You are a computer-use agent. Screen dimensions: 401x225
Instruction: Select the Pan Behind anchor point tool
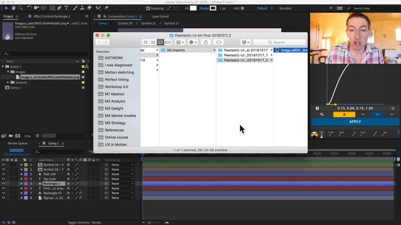[x=43, y=8]
